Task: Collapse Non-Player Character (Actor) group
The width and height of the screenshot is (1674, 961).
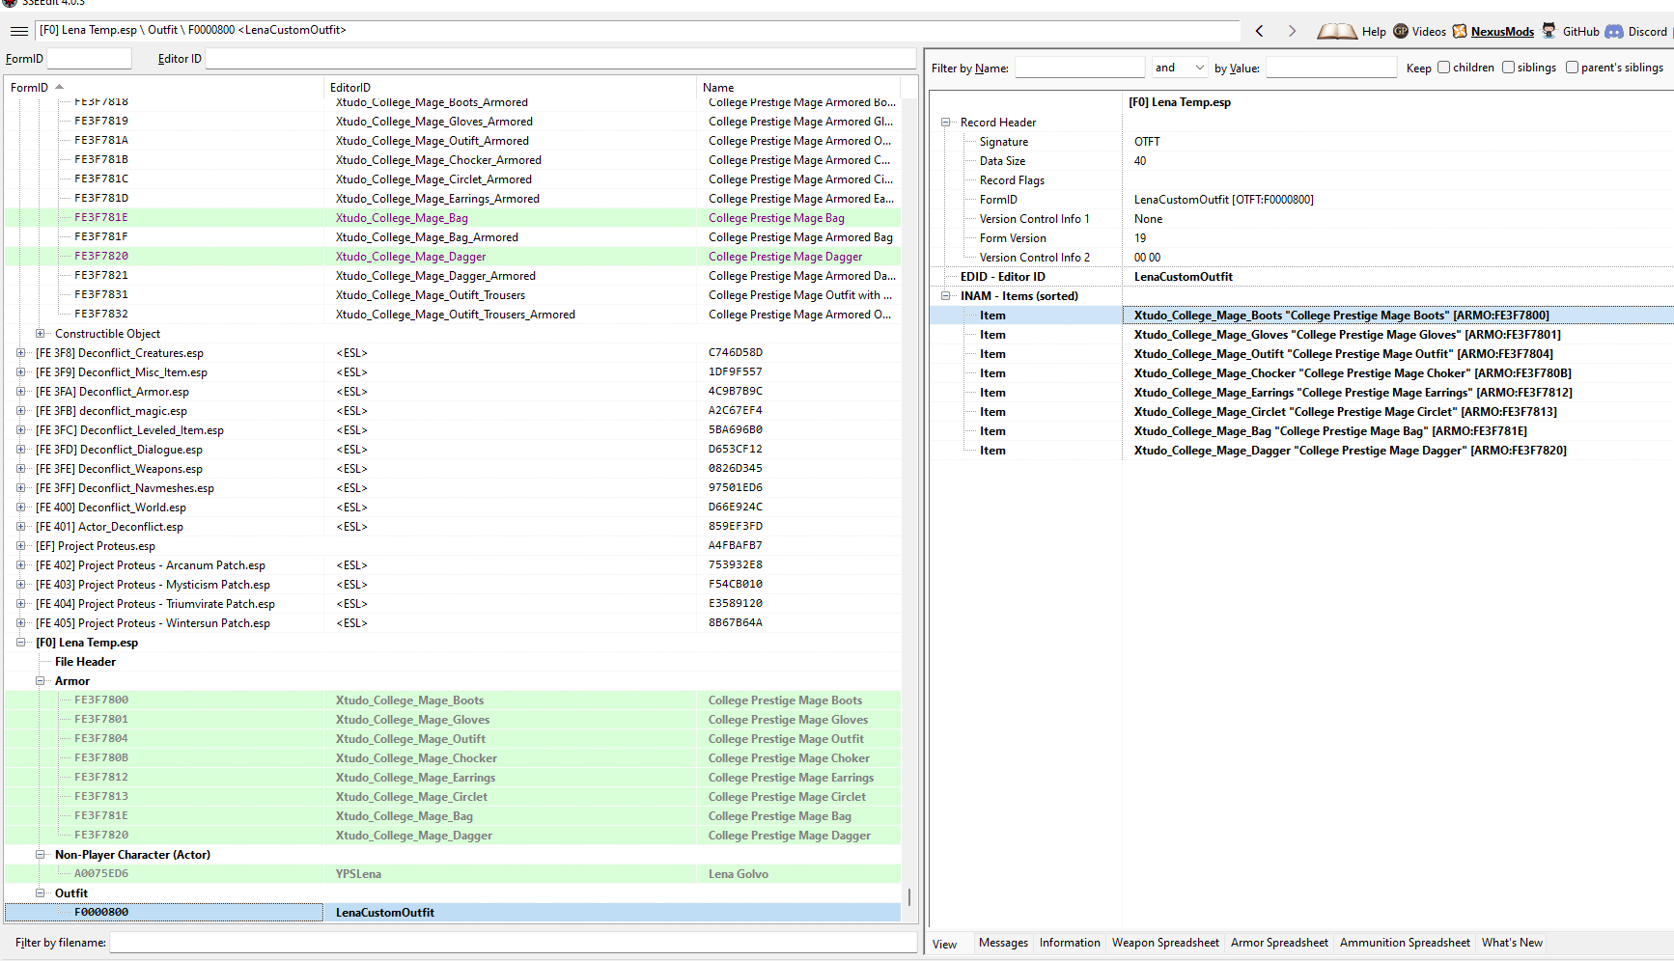Action: (41, 855)
